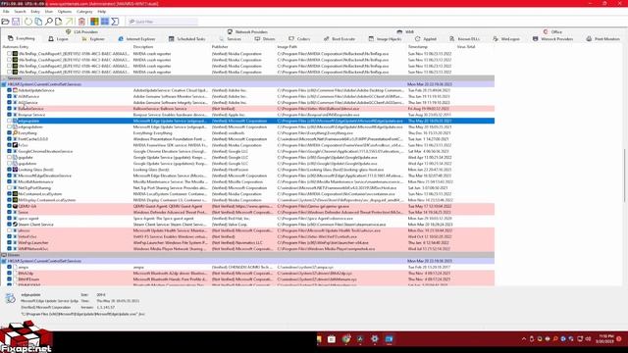This screenshot has width=628, height=353.
Task: Switch to the Network Providers tab
Action: coord(247,31)
